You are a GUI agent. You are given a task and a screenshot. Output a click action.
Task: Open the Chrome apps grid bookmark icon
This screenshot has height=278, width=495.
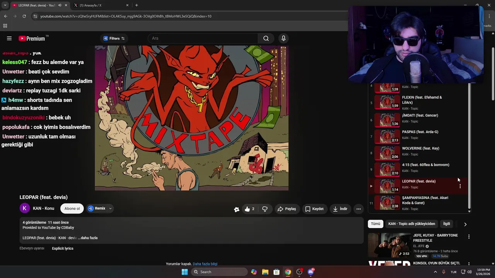(x=5, y=26)
